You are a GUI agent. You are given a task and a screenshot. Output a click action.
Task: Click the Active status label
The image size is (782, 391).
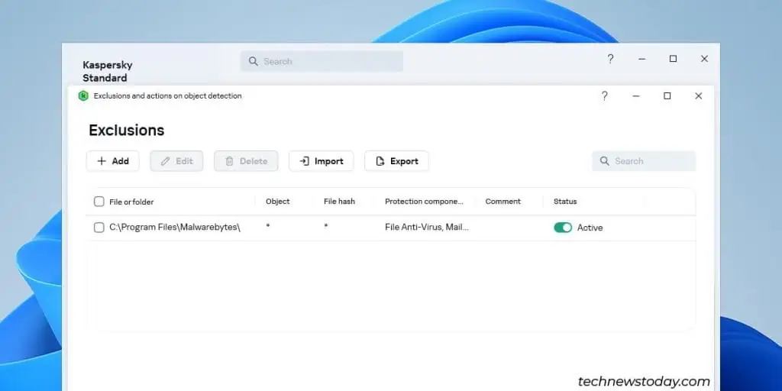tap(590, 228)
